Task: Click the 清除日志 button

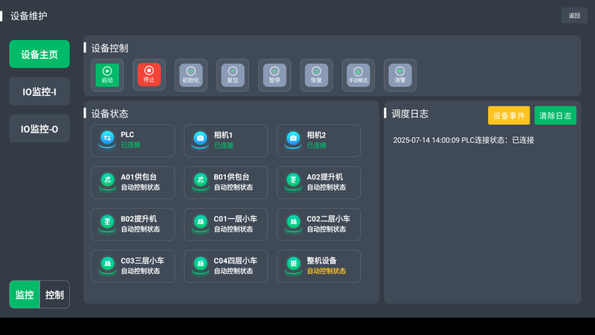Action: point(555,115)
